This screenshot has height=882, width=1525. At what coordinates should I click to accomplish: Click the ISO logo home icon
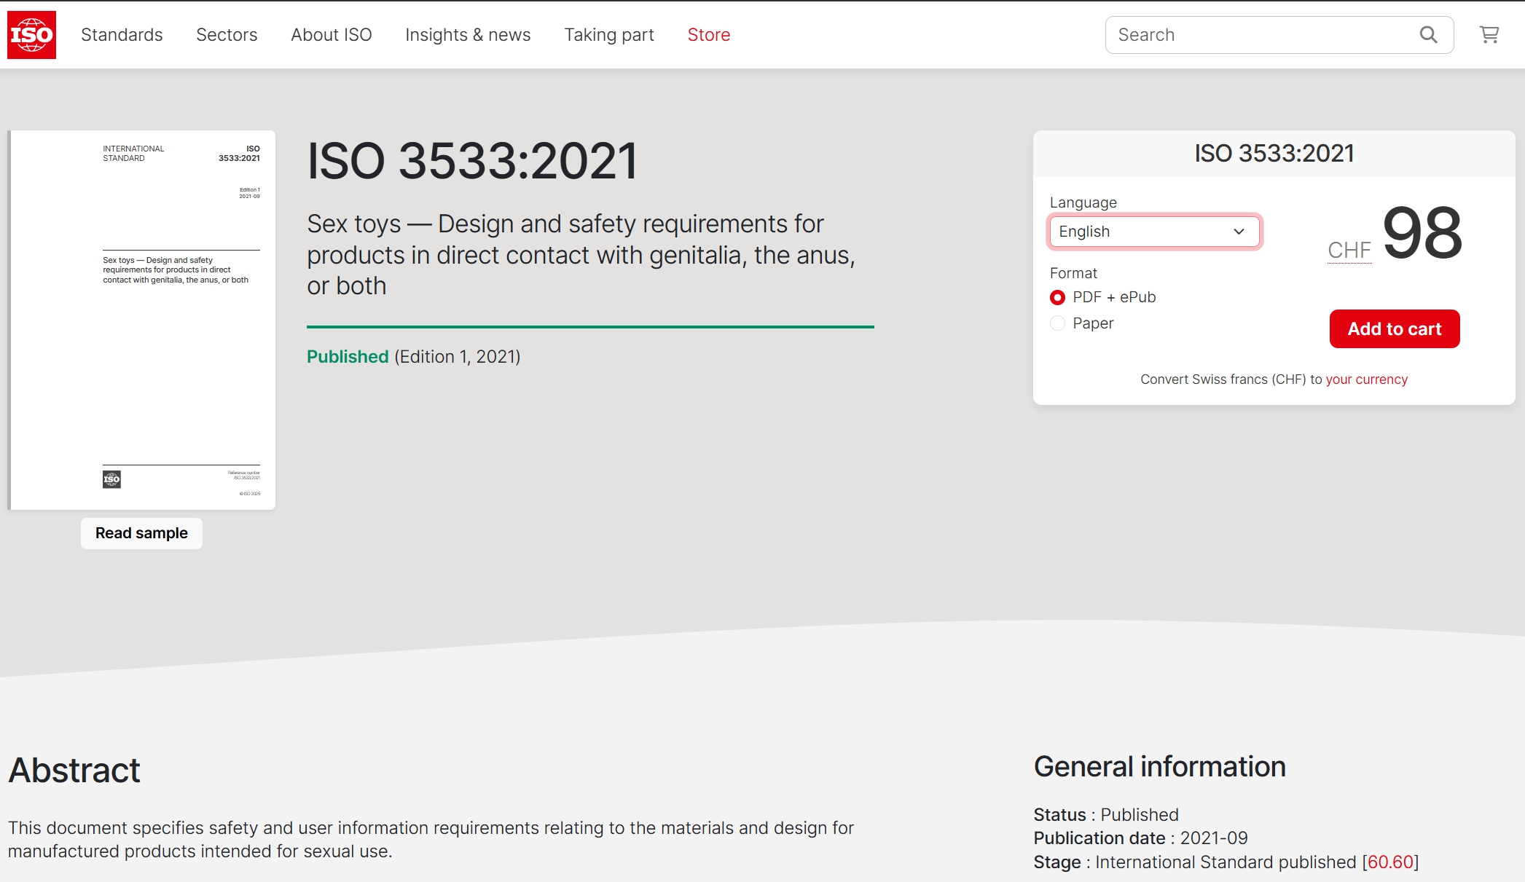tap(31, 34)
